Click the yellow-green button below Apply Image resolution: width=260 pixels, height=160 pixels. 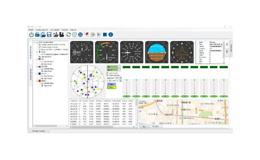click(112, 88)
